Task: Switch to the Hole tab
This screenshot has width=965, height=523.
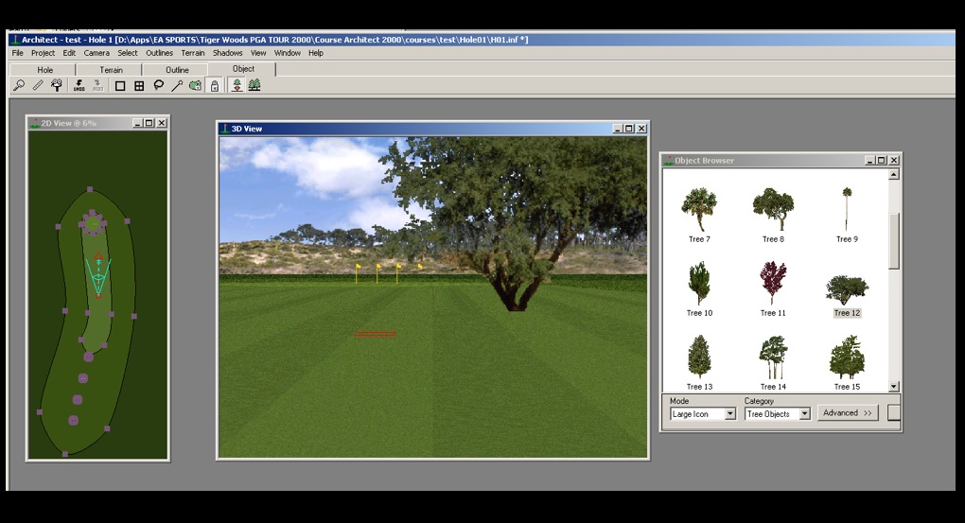Action: pyautogui.click(x=44, y=70)
